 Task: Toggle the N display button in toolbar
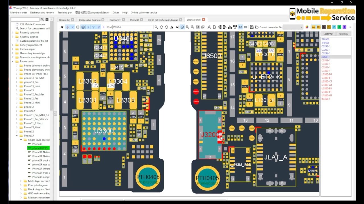coord(104,27)
